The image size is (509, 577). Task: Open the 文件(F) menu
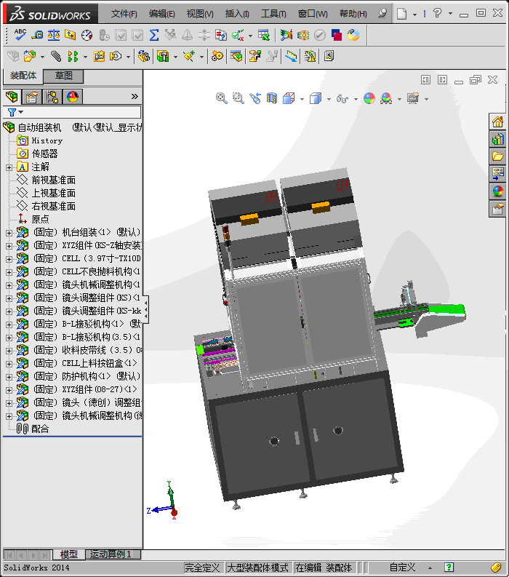click(x=124, y=14)
